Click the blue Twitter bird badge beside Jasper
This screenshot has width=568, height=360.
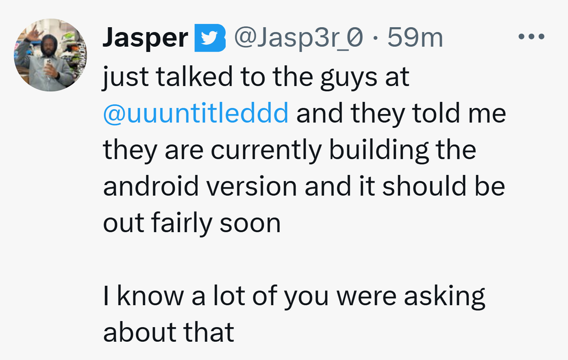click(x=210, y=38)
